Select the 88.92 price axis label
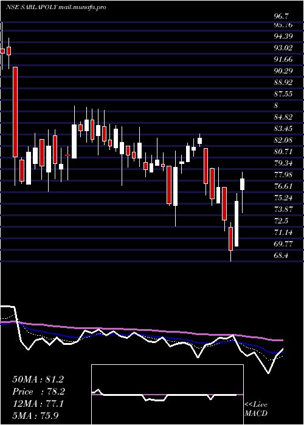304x425 pixels. (x=283, y=83)
